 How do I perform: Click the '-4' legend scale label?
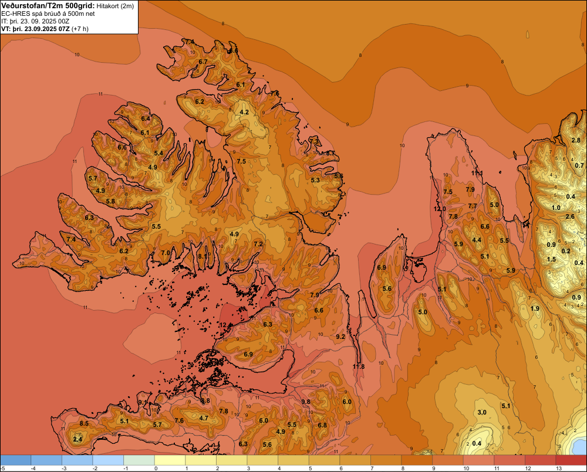click(32, 468)
